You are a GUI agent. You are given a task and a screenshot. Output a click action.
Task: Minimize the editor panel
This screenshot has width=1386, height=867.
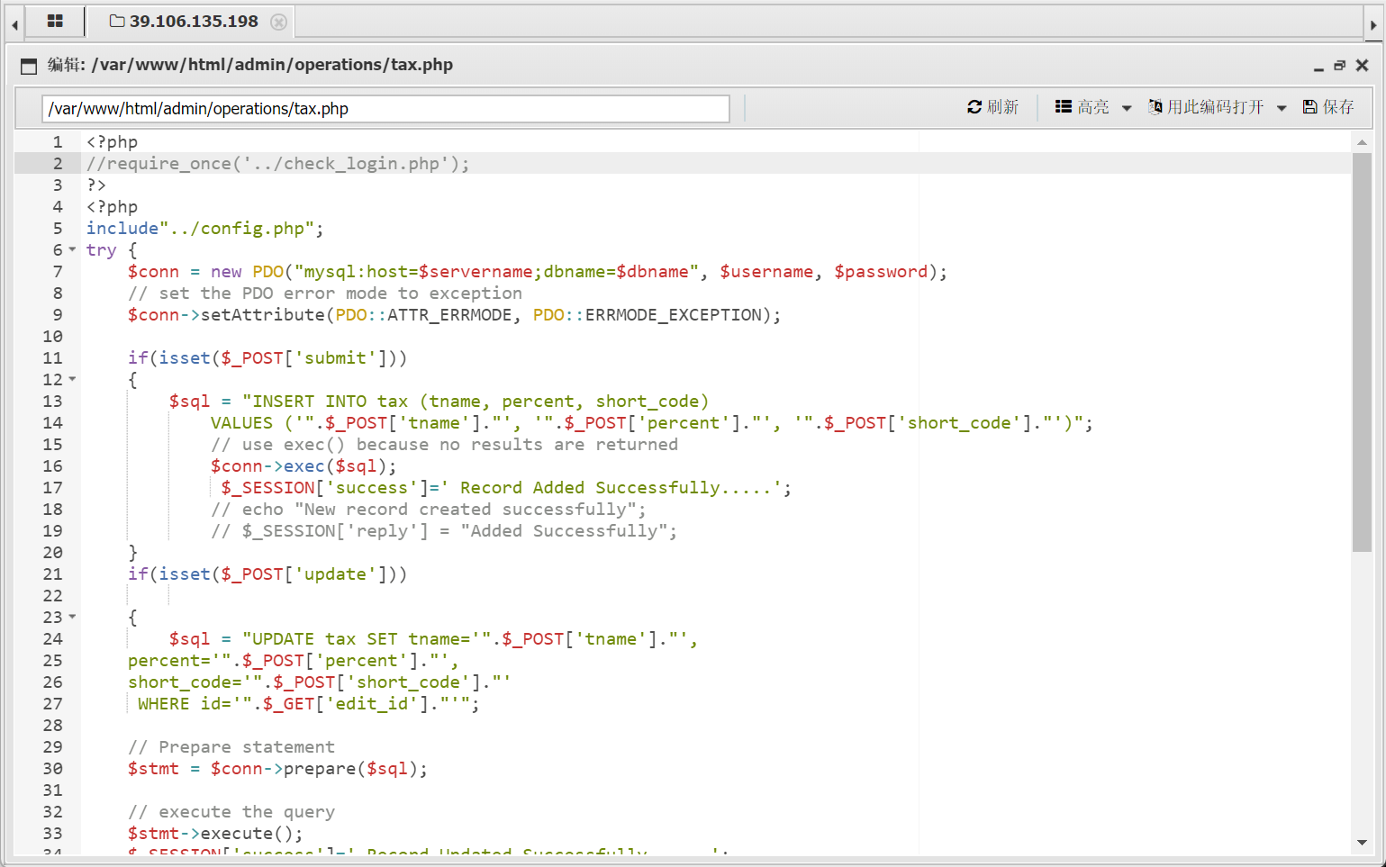[x=1318, y=66]
